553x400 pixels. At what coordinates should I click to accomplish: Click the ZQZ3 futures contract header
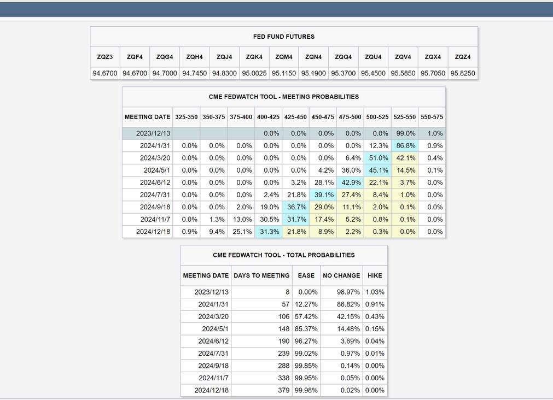click(104, 57)
